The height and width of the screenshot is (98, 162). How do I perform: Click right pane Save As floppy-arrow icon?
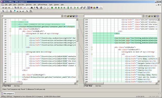pos(155,16)
